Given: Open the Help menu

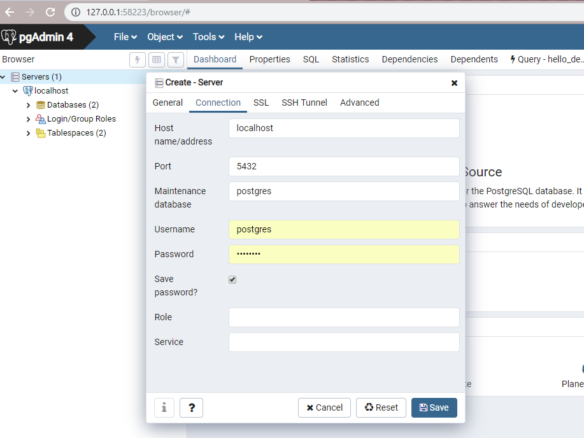Looking at the screenshot, I should [248, 37].
